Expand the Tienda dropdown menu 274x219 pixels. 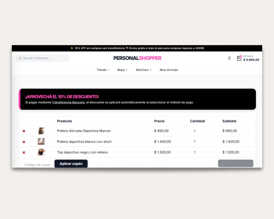tap(103, 70)
